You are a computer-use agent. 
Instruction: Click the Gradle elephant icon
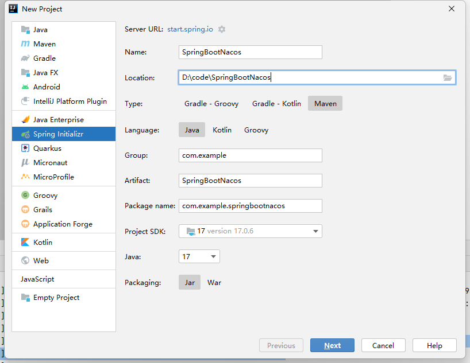click(25, 58)
